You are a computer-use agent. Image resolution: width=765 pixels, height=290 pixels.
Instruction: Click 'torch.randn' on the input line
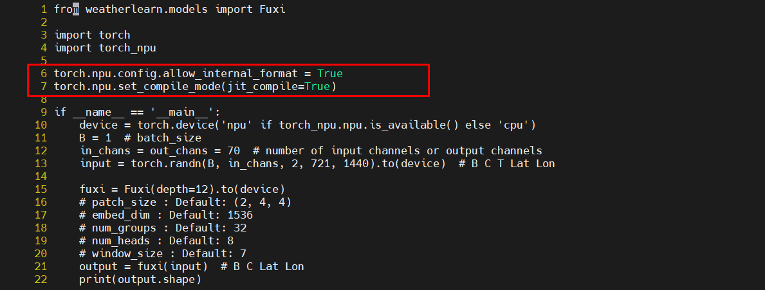[x=159, y=163]
